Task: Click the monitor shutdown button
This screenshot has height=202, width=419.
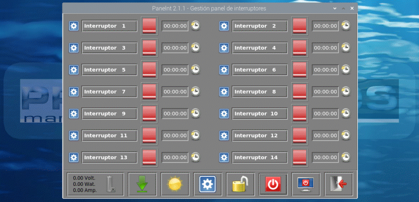Action: 306,184
